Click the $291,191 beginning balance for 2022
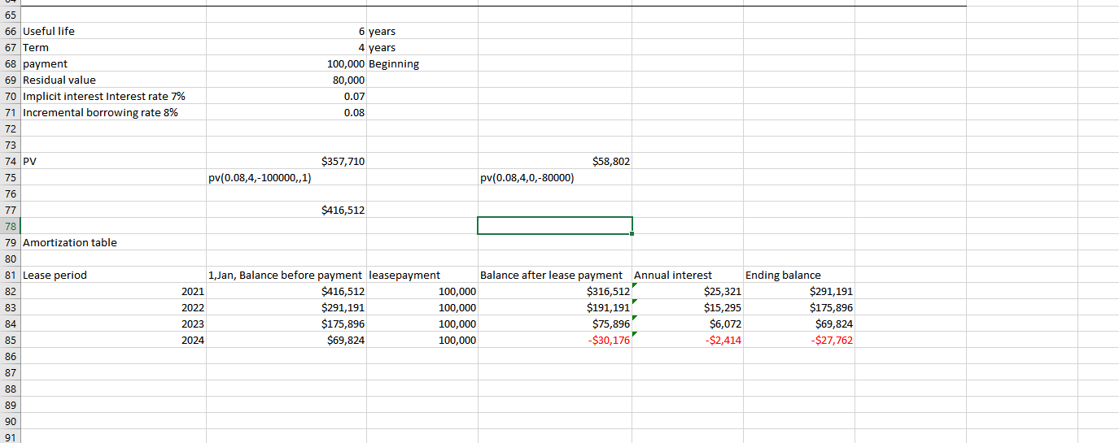This screenshot has width=1119, height=443. pos(286,307)
